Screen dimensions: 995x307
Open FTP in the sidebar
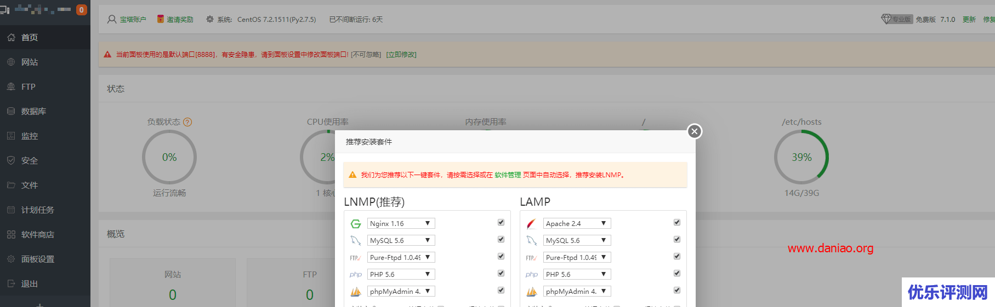[45, 86]
